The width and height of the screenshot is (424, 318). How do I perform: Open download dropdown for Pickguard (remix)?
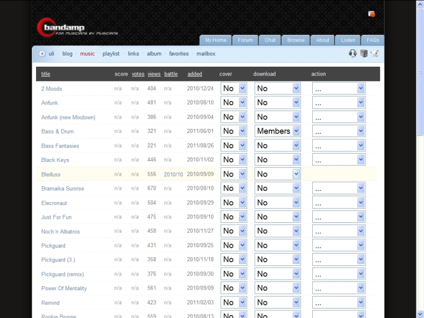[x=277, y=274]
